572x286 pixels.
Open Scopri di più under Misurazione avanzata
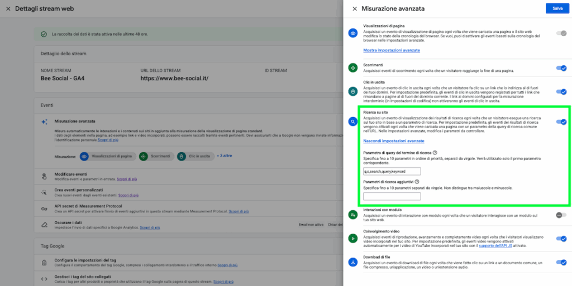click(108, 140)
